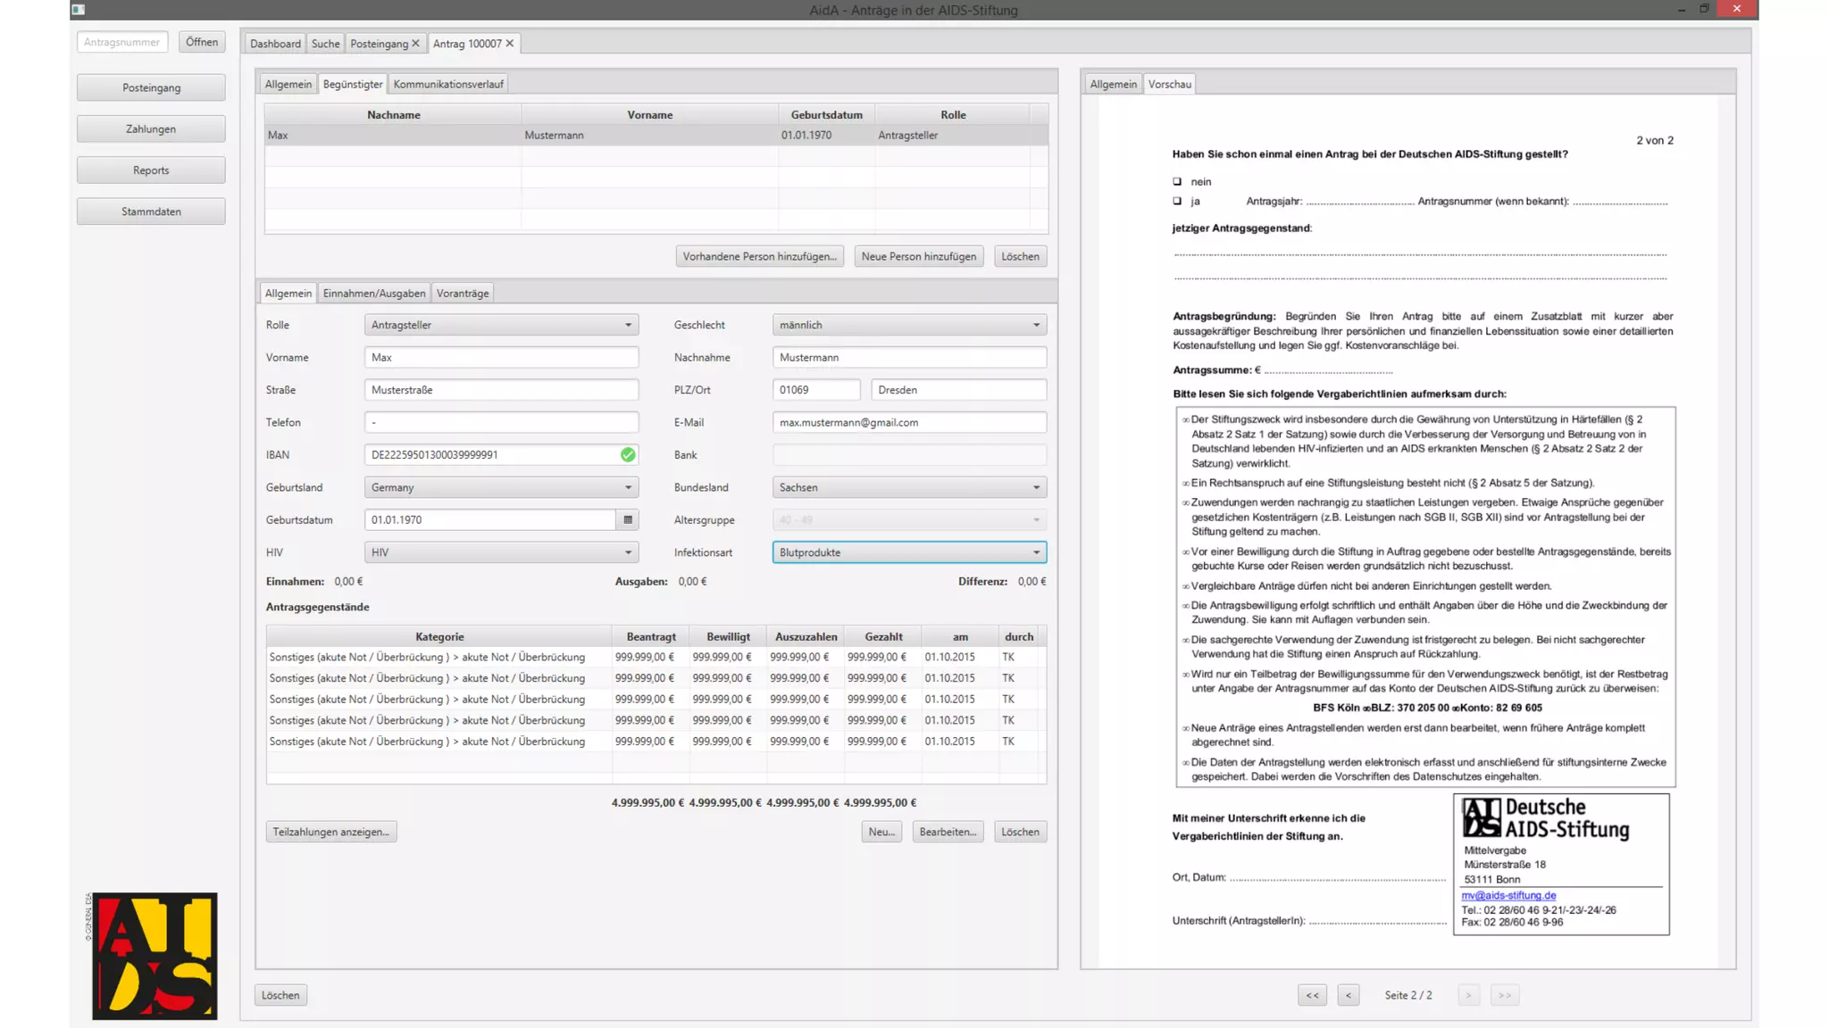Click the calendar icon next to Geburtsdatum

[628, 519]
